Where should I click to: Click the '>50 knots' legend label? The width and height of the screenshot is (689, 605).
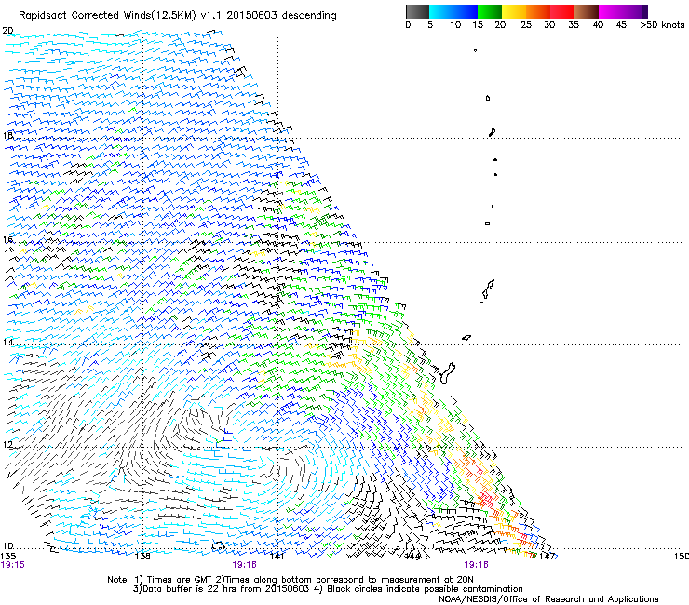[x=662, y=25]
